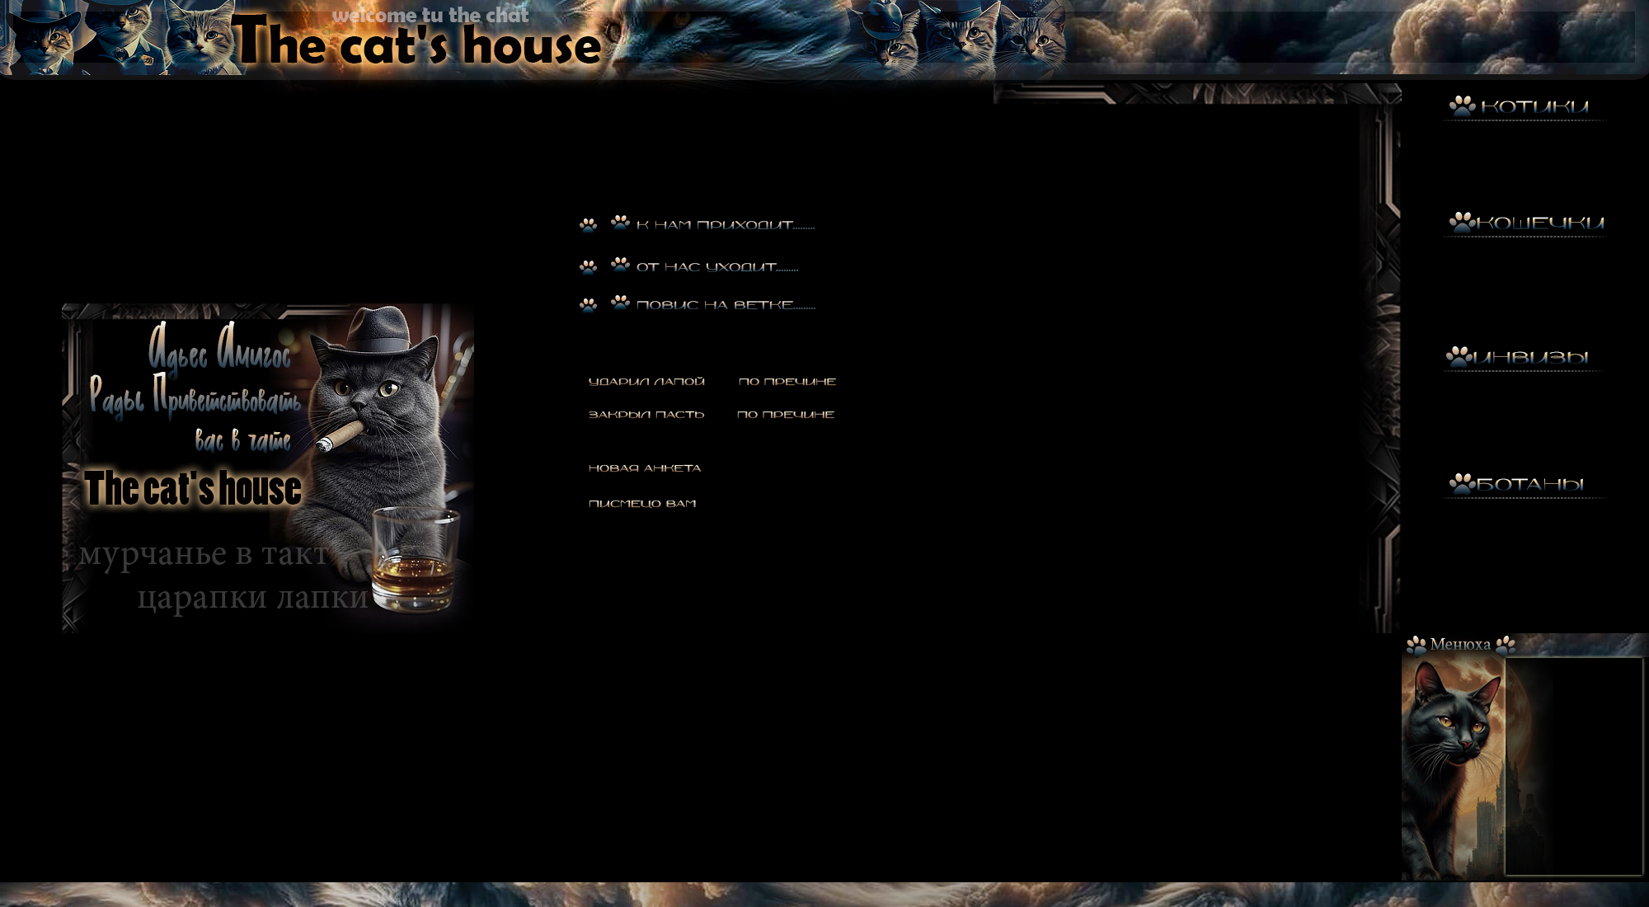This screenshot has height=907, width=1649.
Task: Select the ОТ НАС УХОДИТ text
Action: (716, 267)
